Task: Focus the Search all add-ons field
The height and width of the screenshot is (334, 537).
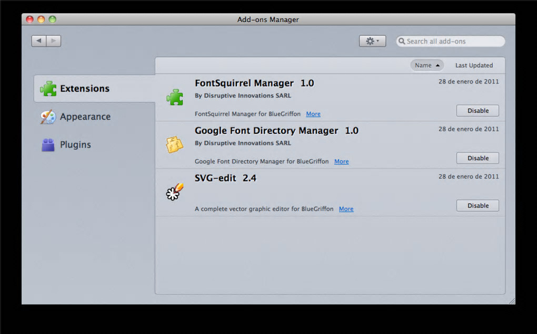Action: point(453,41)
